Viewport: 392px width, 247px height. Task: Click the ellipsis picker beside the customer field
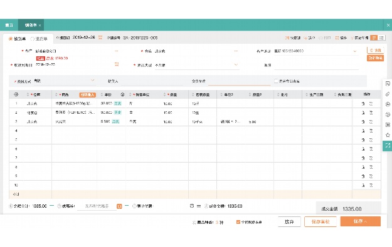click(x=116, y=51)
